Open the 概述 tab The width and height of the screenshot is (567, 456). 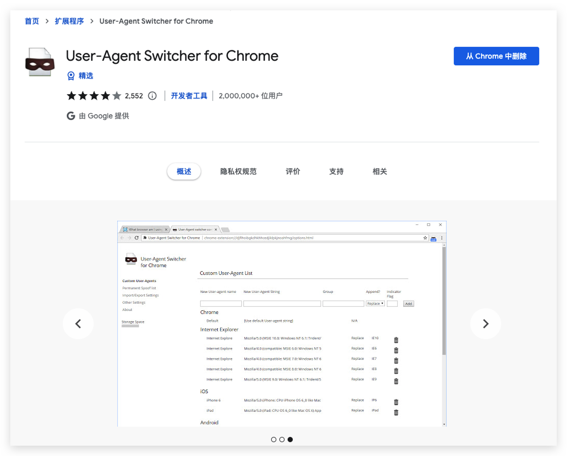point(184,171)
